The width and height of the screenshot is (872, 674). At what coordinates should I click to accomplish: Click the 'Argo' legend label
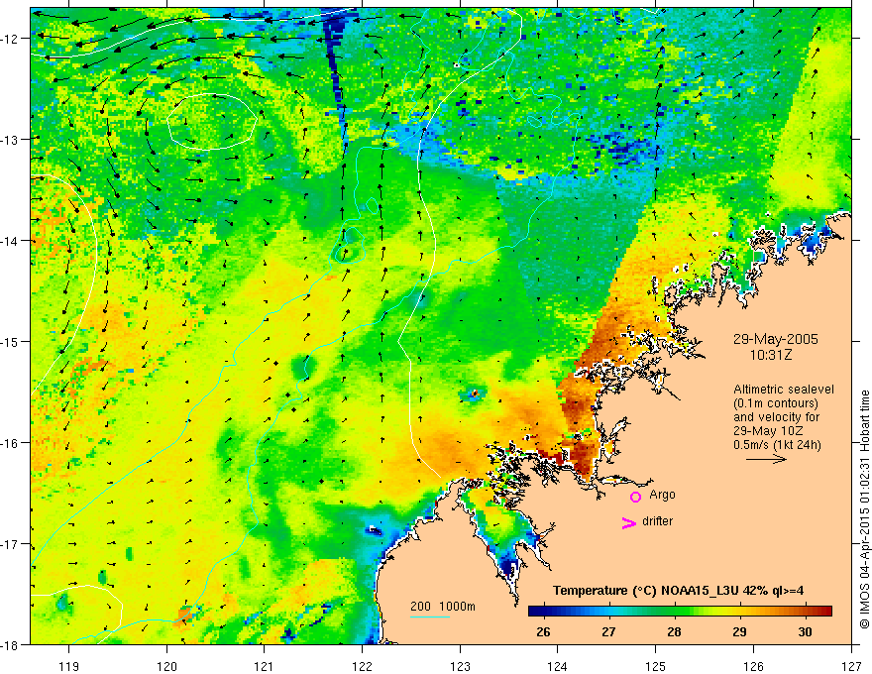[x=662, y=495]
